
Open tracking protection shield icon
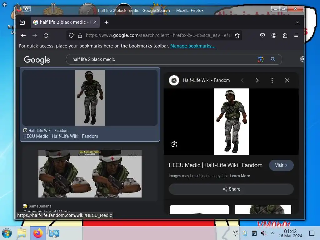pyautogui.click(x=71, y=36)
